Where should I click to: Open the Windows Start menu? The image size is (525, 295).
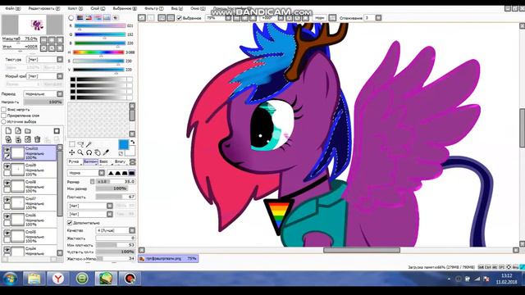point(10,279)
